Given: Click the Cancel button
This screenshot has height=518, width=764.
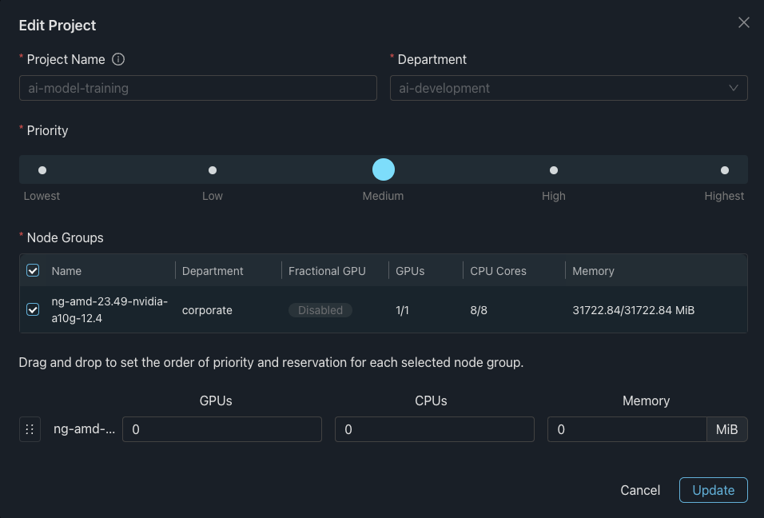Looking at the screenshot, I should pos(640,490).
